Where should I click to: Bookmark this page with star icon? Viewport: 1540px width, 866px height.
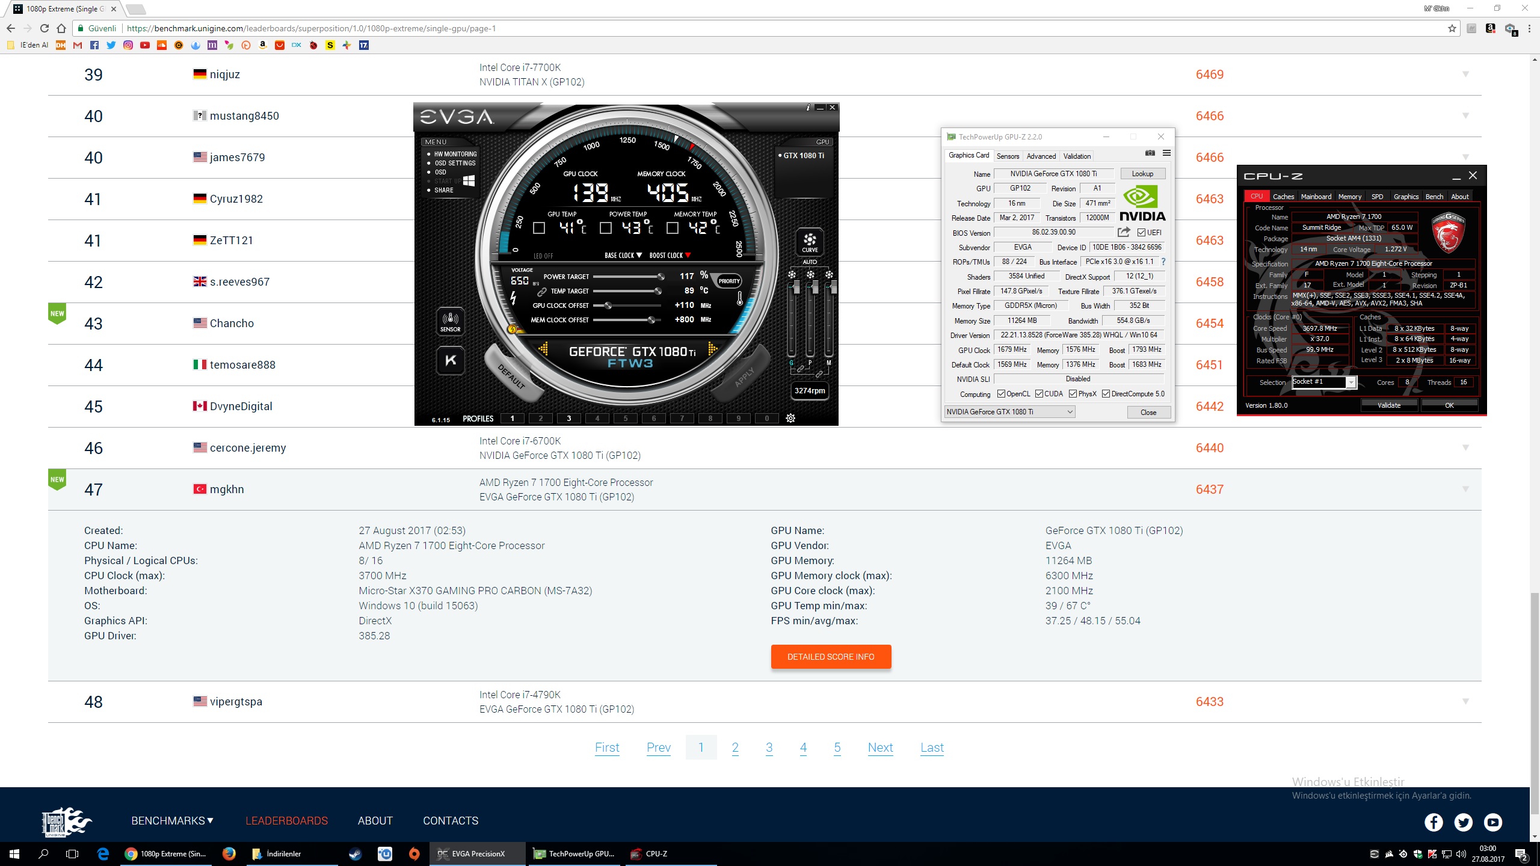point(1452,28)
